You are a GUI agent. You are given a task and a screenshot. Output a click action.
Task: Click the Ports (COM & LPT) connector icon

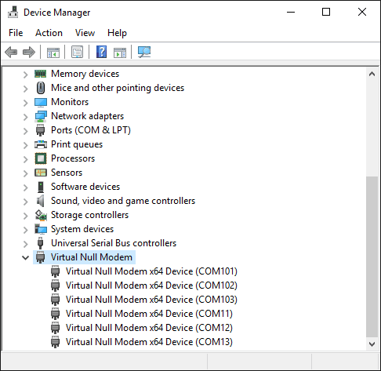(40, 130)
